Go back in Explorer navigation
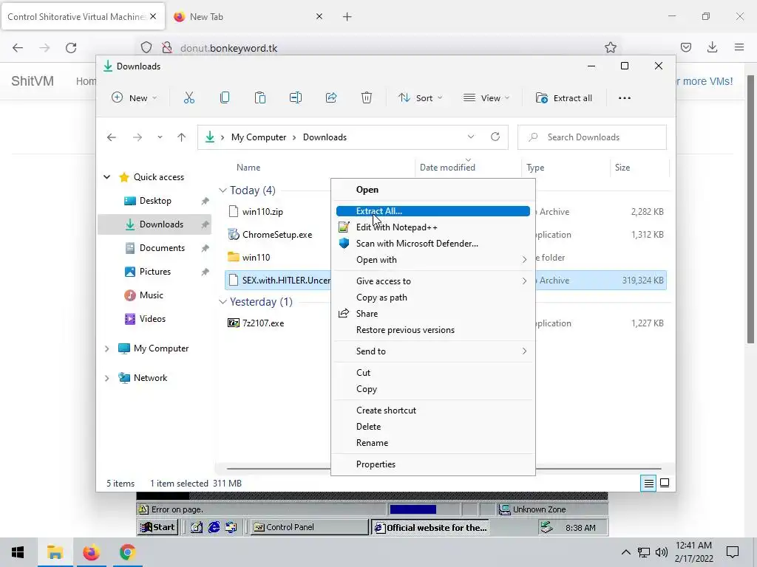Image resolution: width=757 pixels, height=567 pixels. [112, 137]
